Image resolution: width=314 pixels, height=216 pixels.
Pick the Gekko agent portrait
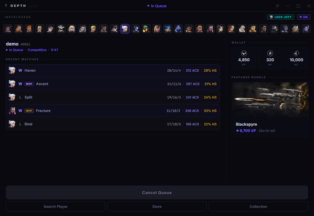click(93, 29)
